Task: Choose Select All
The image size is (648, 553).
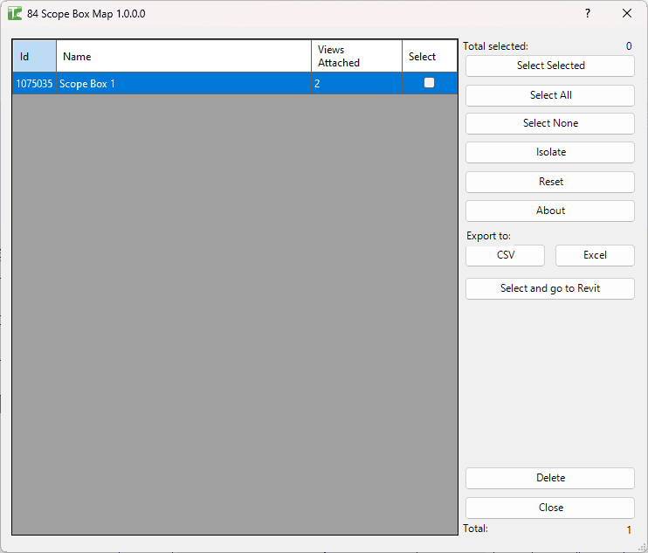Action: coord(550,95)
